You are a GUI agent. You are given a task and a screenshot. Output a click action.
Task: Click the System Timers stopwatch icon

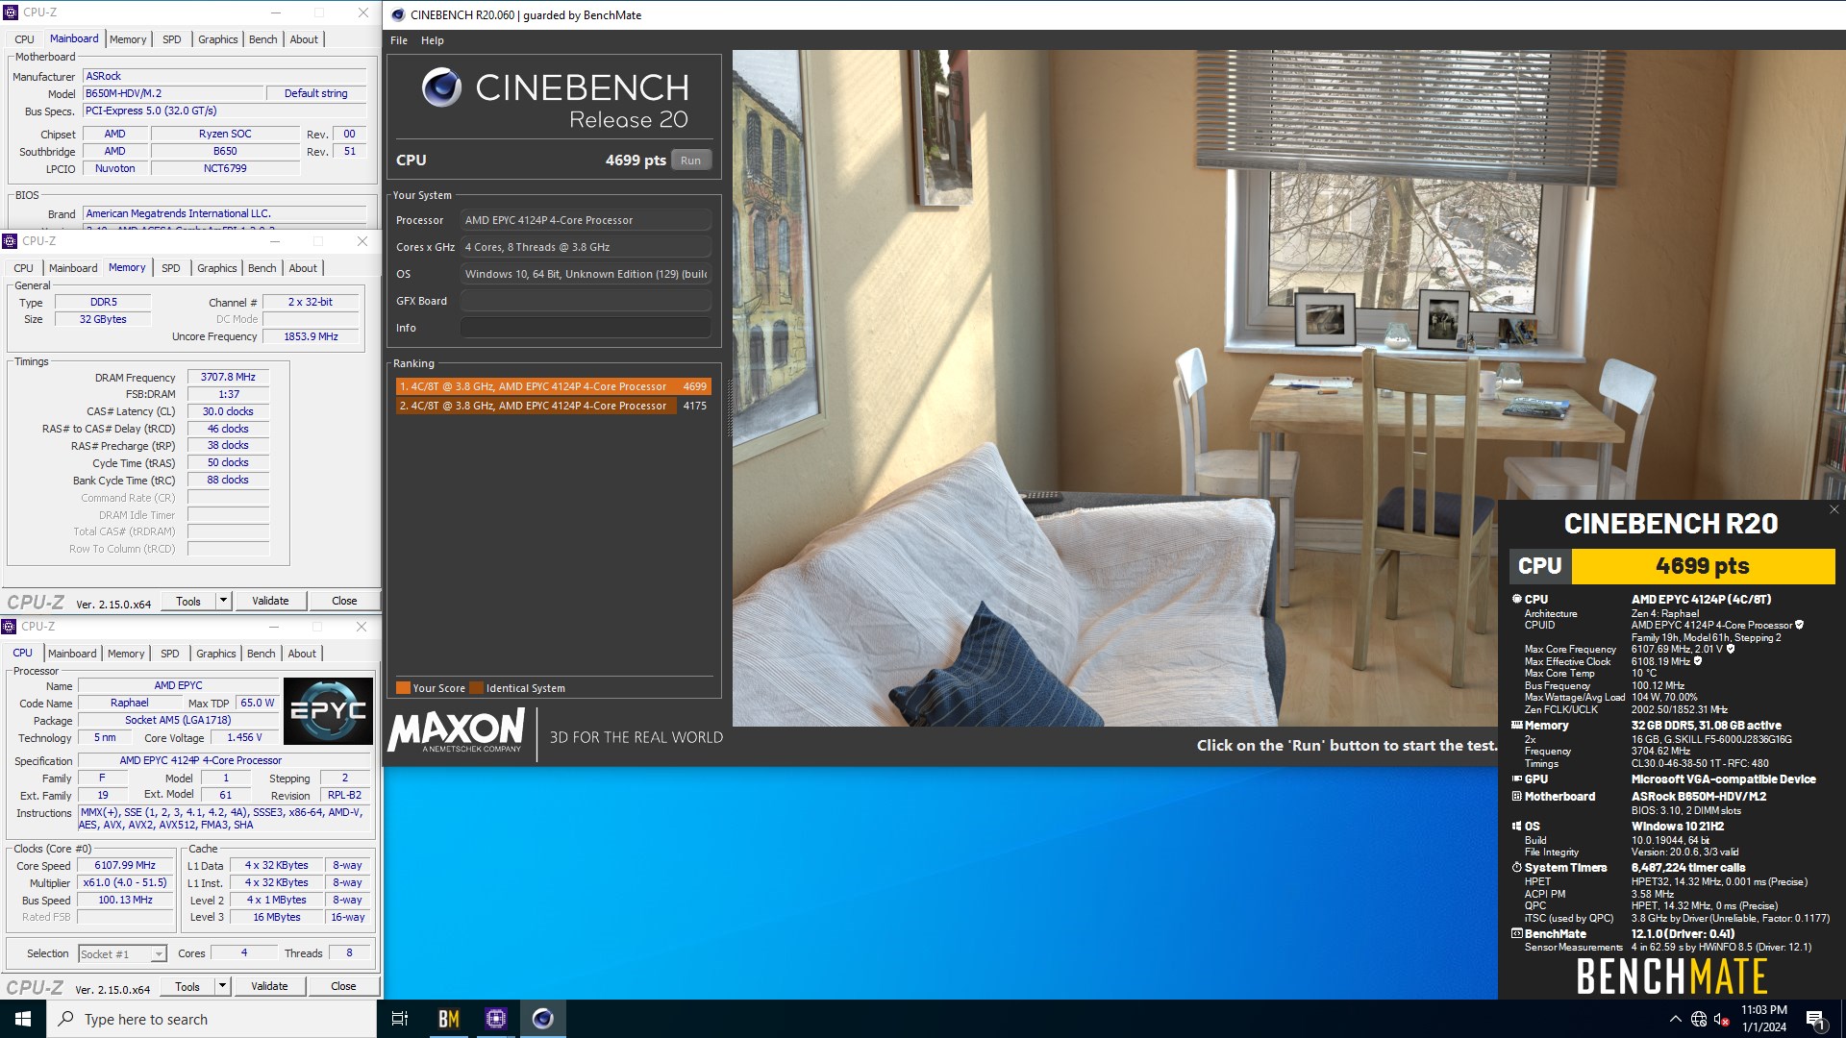point(1517,868)
